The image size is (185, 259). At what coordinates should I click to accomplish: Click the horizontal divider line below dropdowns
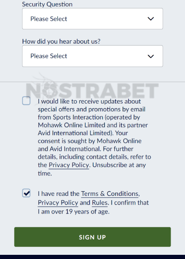click(x=92, y=82)
